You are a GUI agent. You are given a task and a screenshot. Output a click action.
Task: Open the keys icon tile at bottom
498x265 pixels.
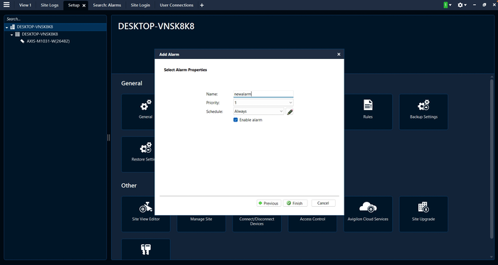coord(146,250)
